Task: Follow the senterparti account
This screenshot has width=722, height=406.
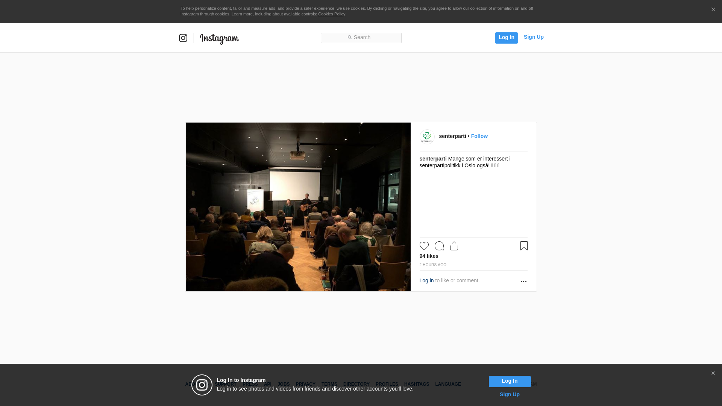Action: point(479,136)
